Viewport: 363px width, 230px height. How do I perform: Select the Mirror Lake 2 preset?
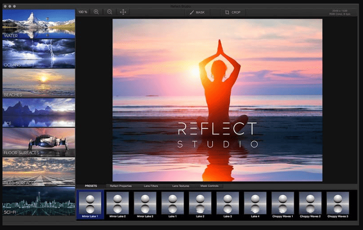click(117, 205)
